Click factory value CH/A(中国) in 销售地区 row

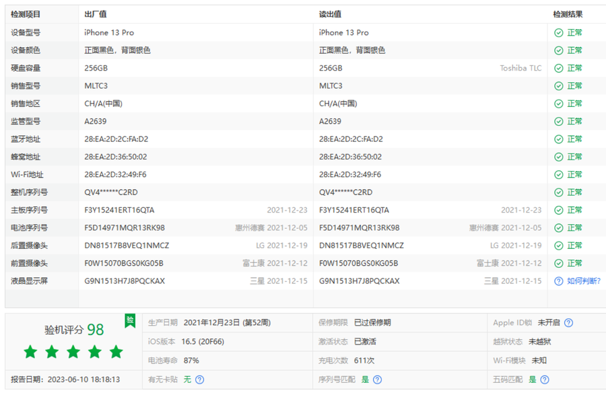104,104
